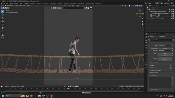Click the red X axis gizmo ball

click(140, 14)
